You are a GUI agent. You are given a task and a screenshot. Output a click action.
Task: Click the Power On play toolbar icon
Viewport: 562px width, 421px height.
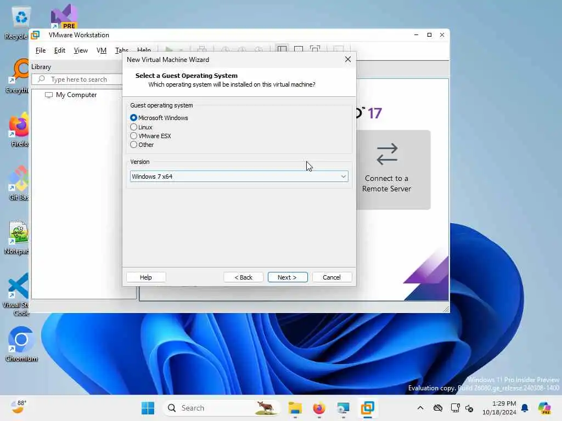click(169, 49)
